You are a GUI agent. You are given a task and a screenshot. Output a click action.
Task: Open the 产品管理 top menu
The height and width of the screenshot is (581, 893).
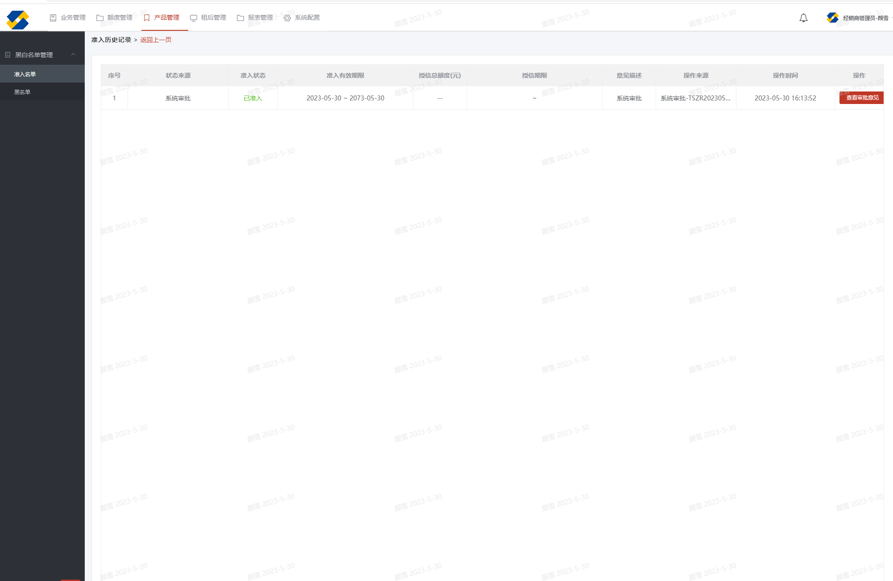(166, 18)
